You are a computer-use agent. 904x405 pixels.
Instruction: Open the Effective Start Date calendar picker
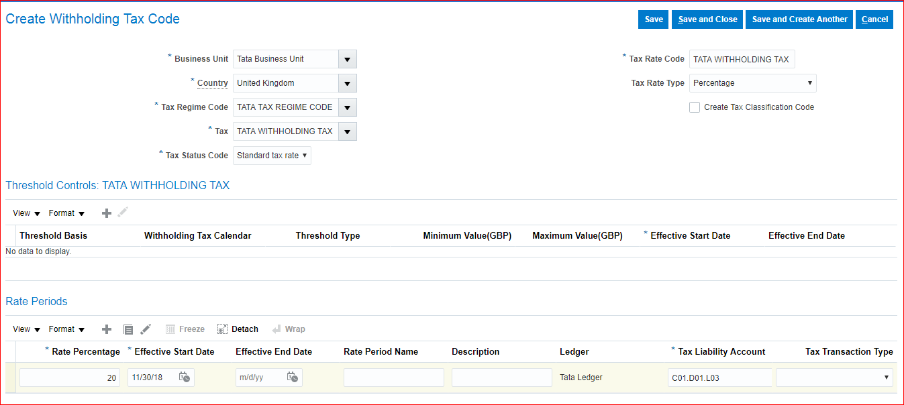(x=185, y=378)
